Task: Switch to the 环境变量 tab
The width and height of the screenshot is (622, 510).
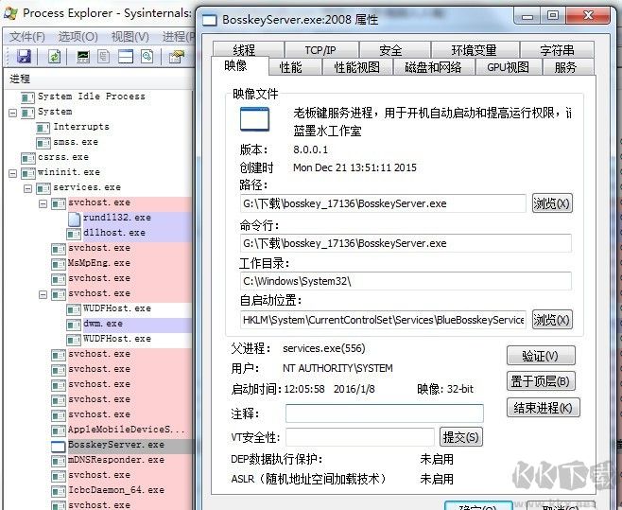Action: tap(474, 50)
